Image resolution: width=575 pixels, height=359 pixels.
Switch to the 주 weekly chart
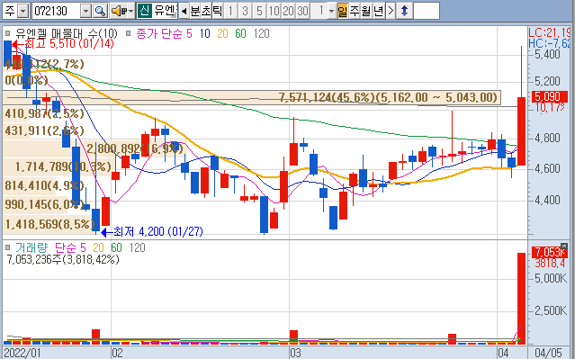point(355,11)
